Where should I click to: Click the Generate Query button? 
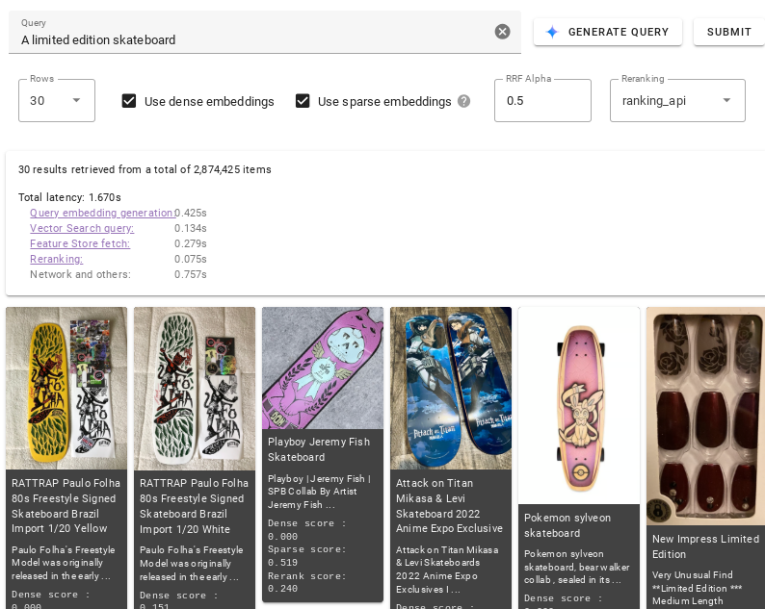point(608,32)
